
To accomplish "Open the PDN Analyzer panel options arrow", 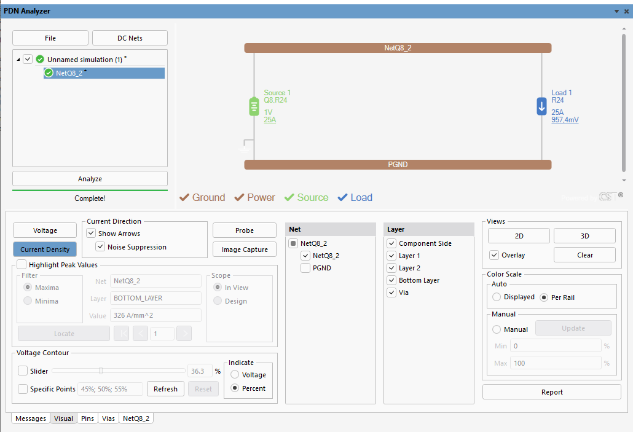I will 616,11.
